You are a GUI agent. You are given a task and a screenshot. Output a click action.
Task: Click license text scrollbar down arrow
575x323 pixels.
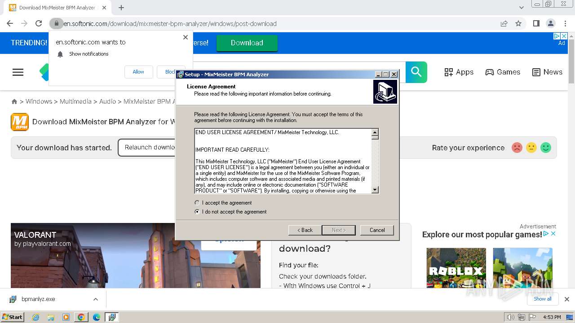tap(375, 190)
